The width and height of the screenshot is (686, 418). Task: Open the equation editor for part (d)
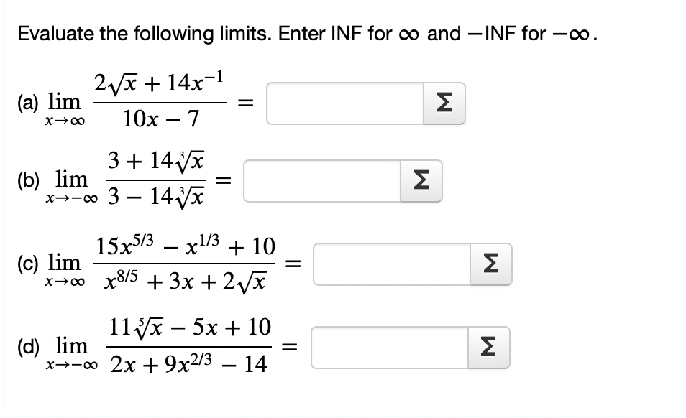click(x=490, y=348)
